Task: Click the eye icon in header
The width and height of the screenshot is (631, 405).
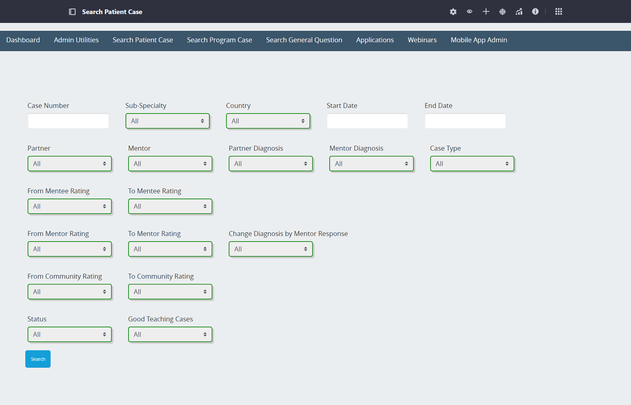Action: [469, 12]
